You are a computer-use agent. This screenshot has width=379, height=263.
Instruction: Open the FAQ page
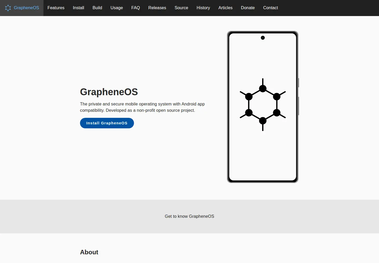tap(136, 8)
